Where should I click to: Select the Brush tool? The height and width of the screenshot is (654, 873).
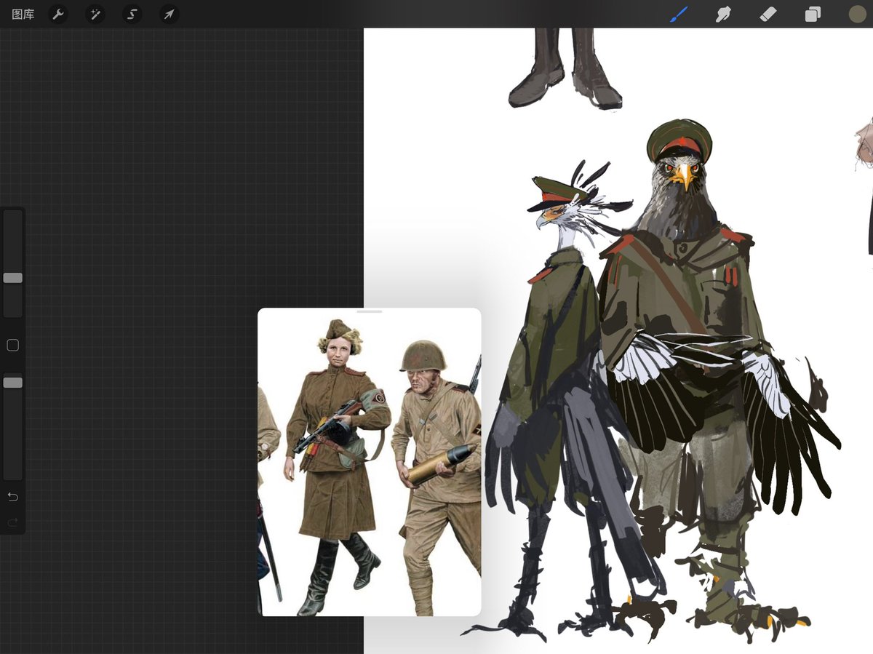[678, 14]
